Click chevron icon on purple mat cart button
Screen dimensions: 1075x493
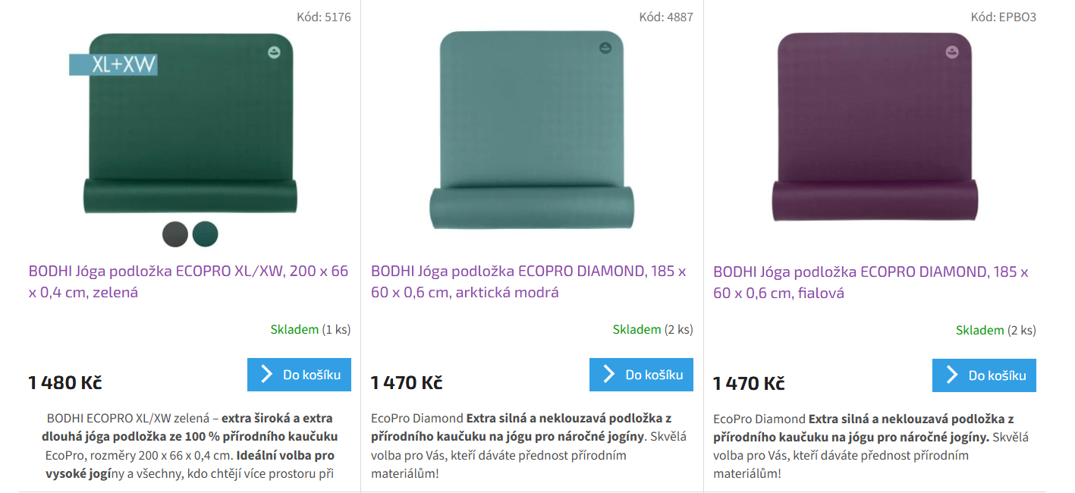[x=951, y=375]
